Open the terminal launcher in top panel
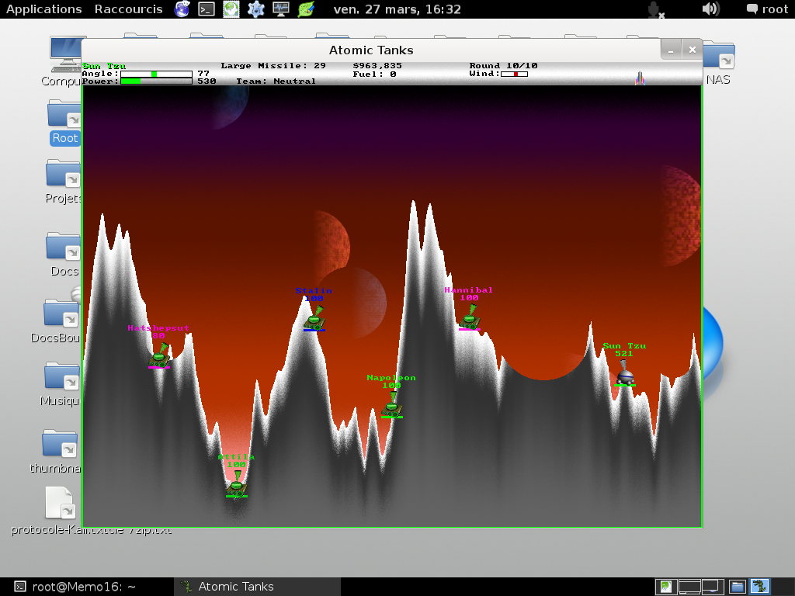The width and height of the screenshot is (795, 596). point(207,9)
